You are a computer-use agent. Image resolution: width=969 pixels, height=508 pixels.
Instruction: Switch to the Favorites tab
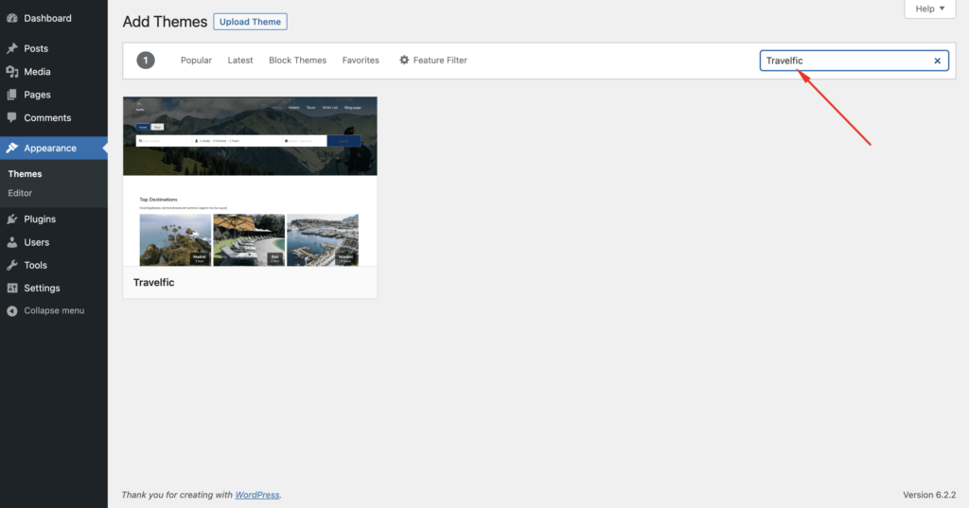[x=361, y=60]
